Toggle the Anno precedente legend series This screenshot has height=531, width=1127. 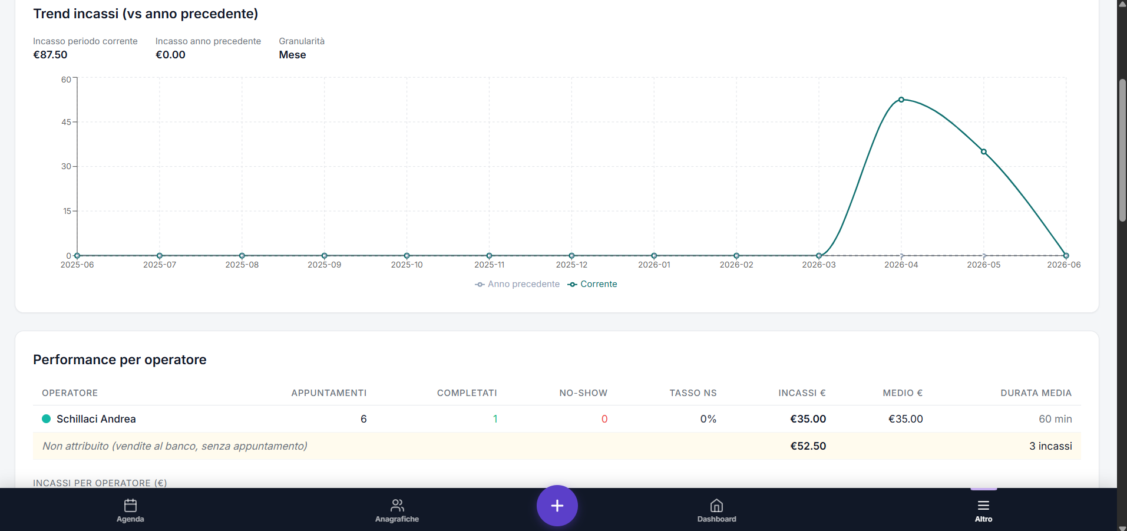[517, 284]
